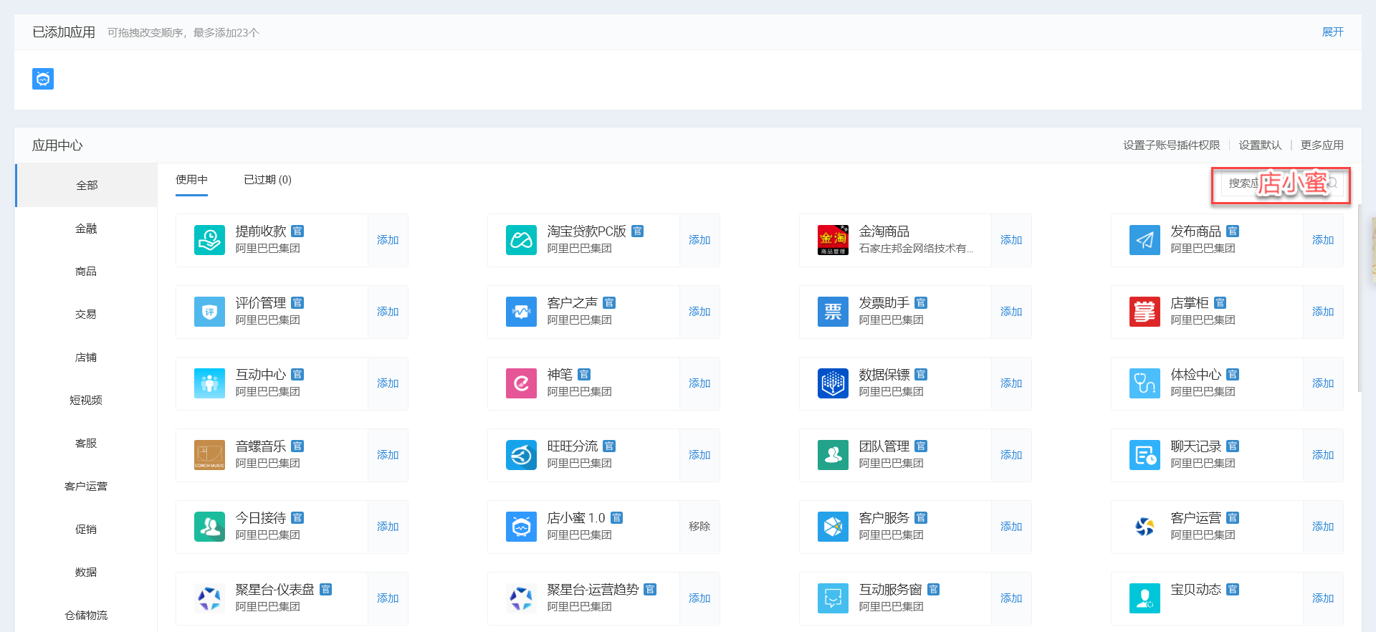
Task: Click the 客户之声 app icon
Action: coord(521,312)
